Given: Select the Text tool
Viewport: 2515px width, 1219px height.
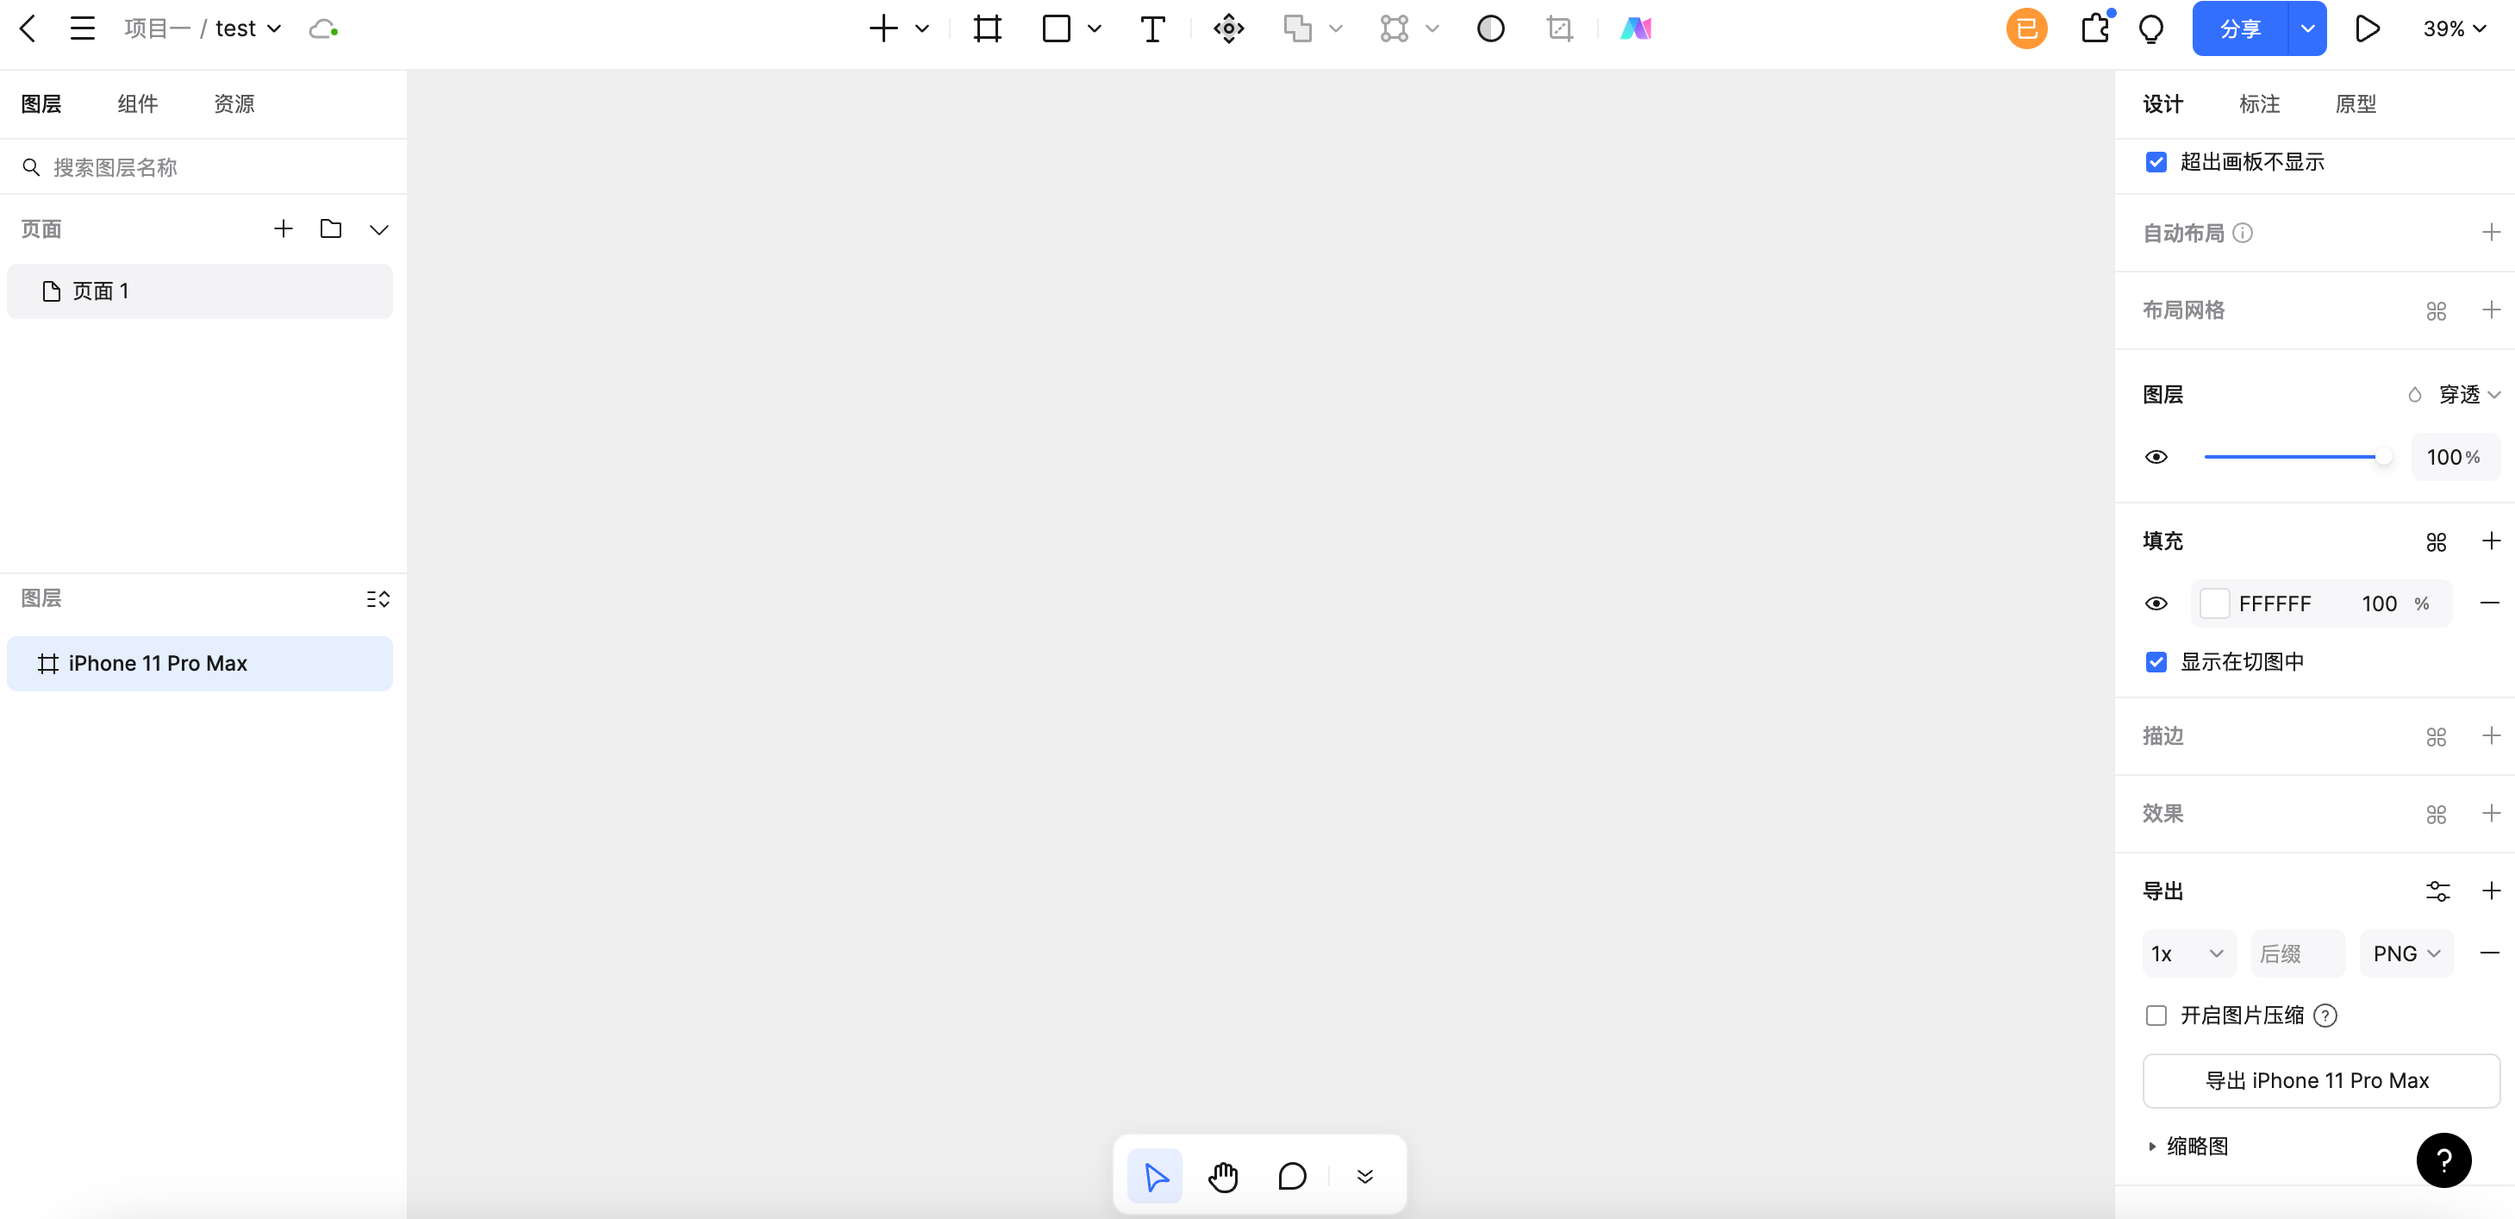Looking at the screenshot, I should point(1152,28).
